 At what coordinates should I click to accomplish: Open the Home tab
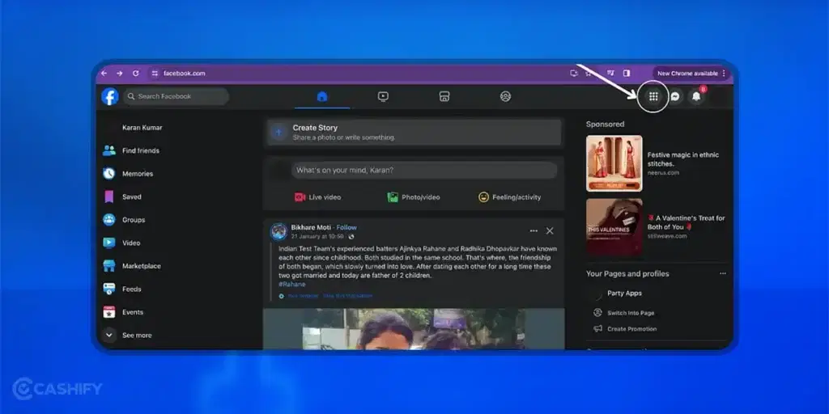322,97
